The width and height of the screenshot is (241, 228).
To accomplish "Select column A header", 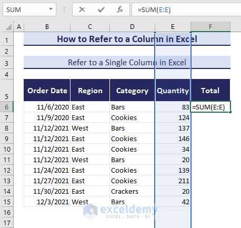I will coord(19,27).
